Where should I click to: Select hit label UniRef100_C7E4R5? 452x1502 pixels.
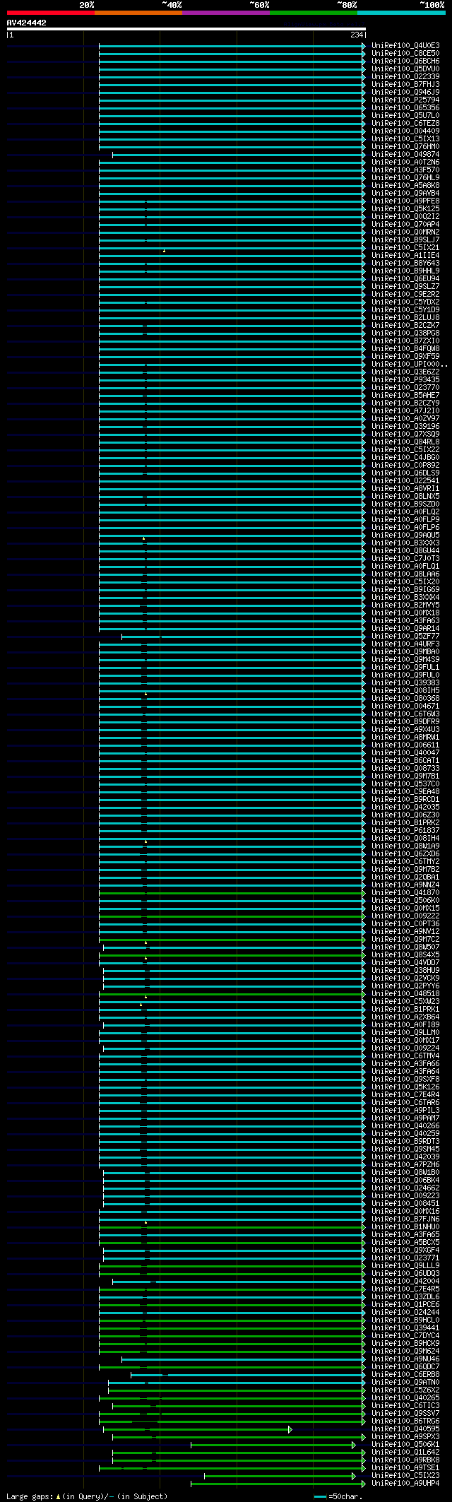[x=405, y=1289]
